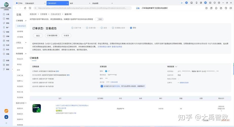Click the 评价 step in order progress
This screenshot has width=234, height=127.
133,28
